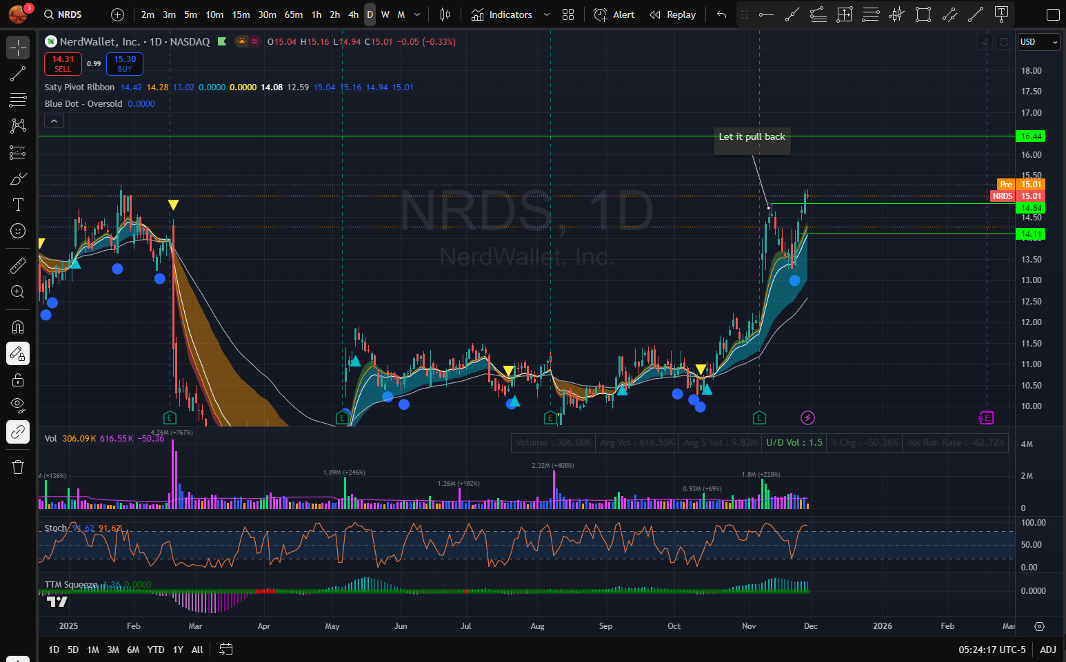This screenshot has width=1066, height=662.
Task: Pick the date and price range favorite tool
Action: tap(845, 14)
